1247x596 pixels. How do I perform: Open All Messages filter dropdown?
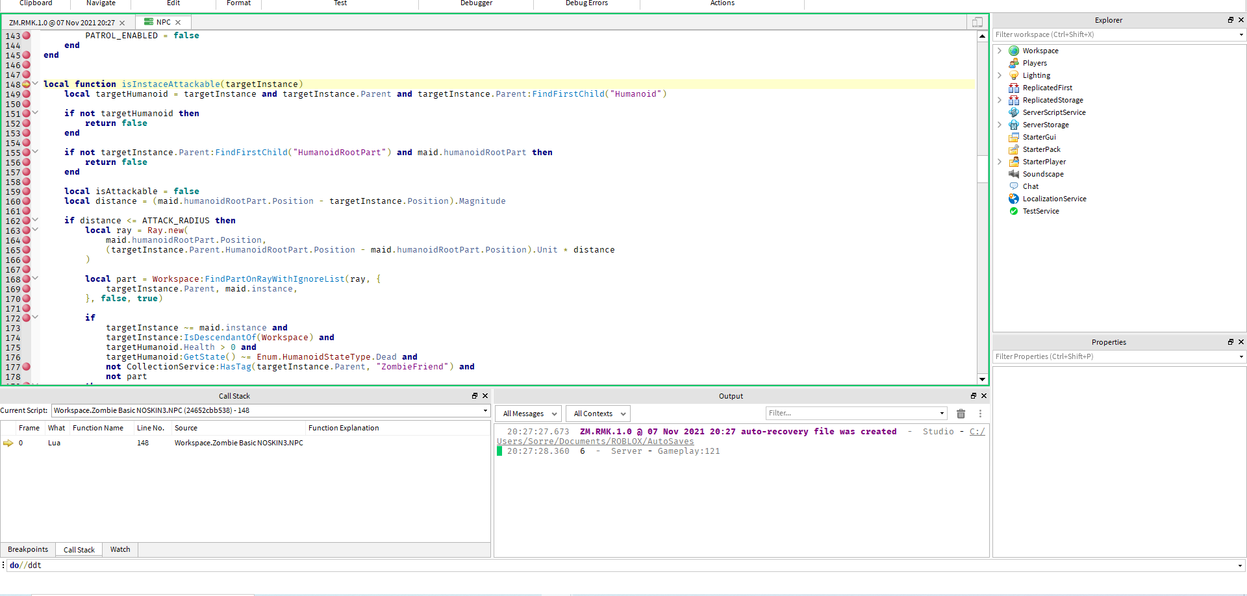529,414
